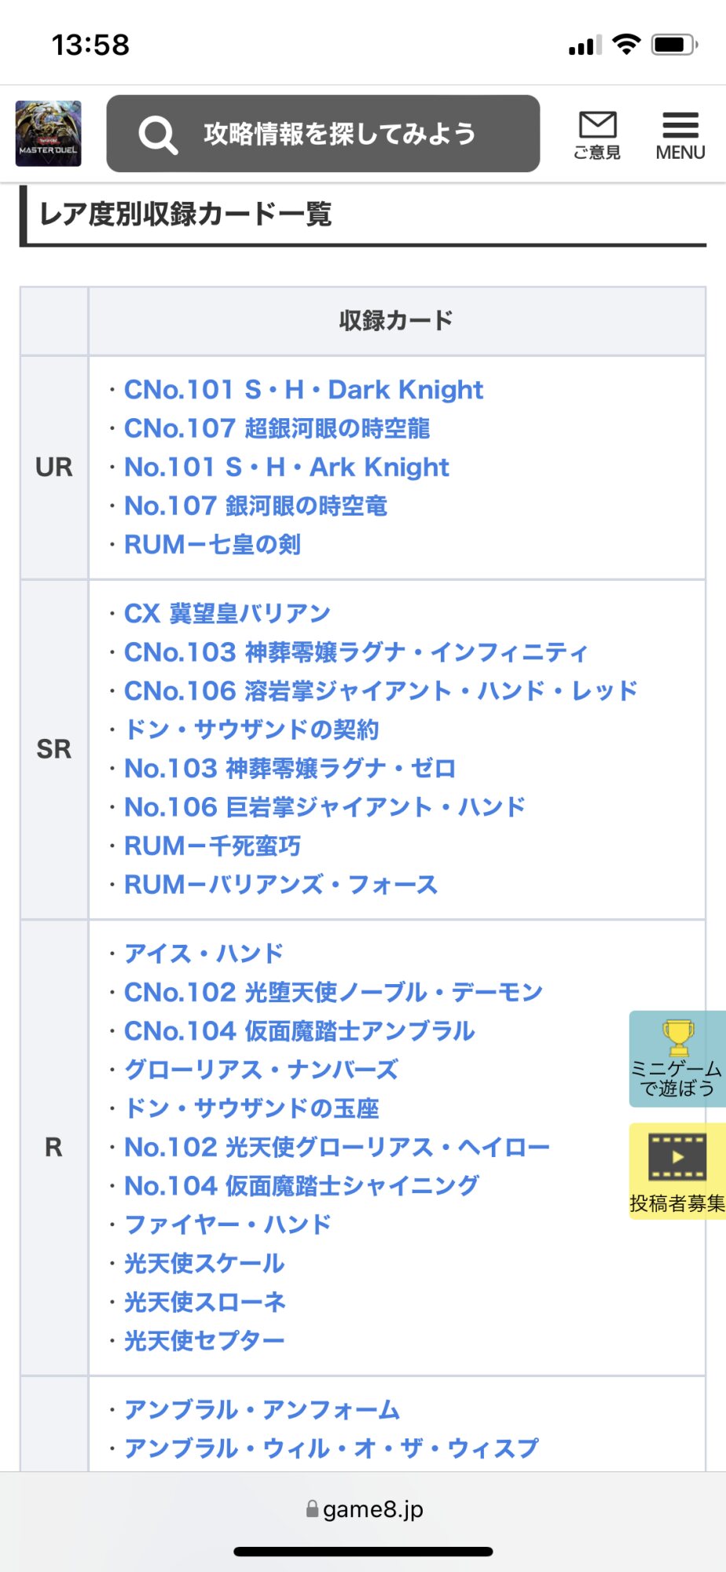This screenshot has width=726, height=1572.
Task: Open CNo.101 S・H・Dark Knight link
Action: pyautogui.click(x=303, y=390)
